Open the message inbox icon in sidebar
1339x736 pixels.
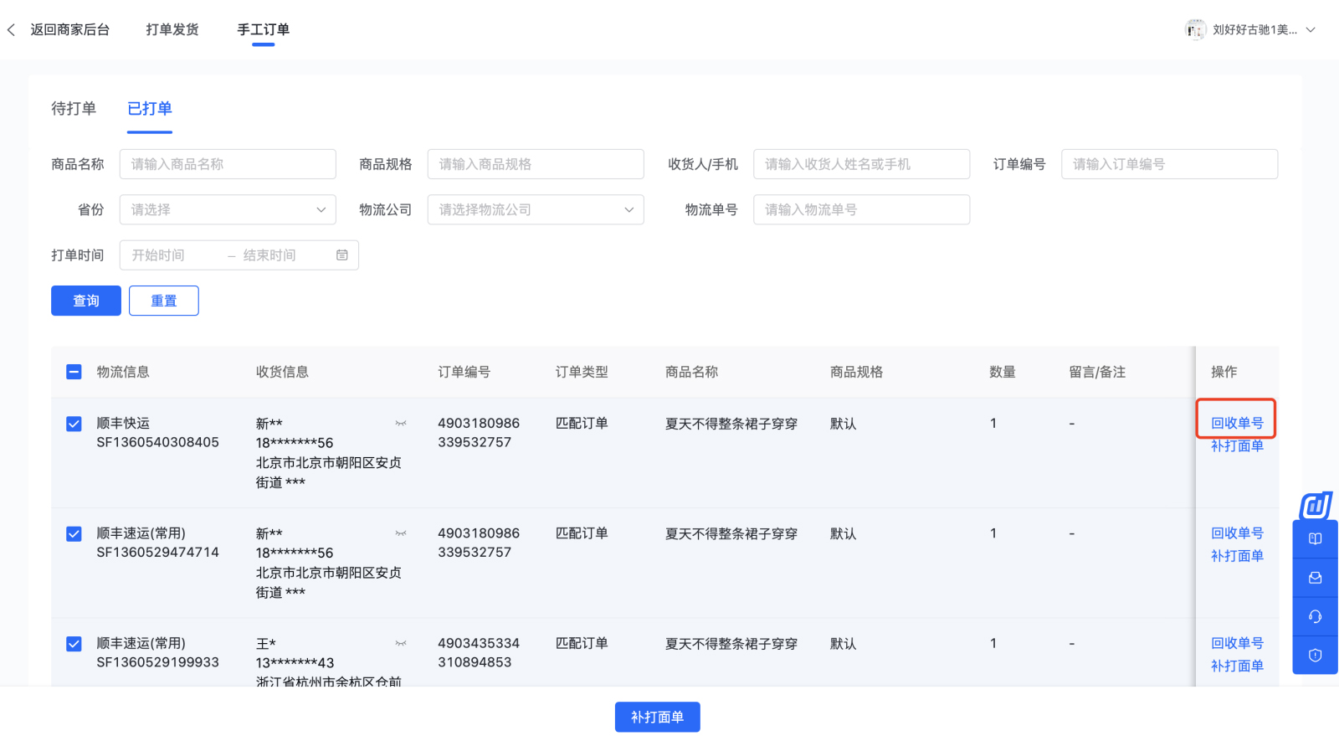(1316, 578)
